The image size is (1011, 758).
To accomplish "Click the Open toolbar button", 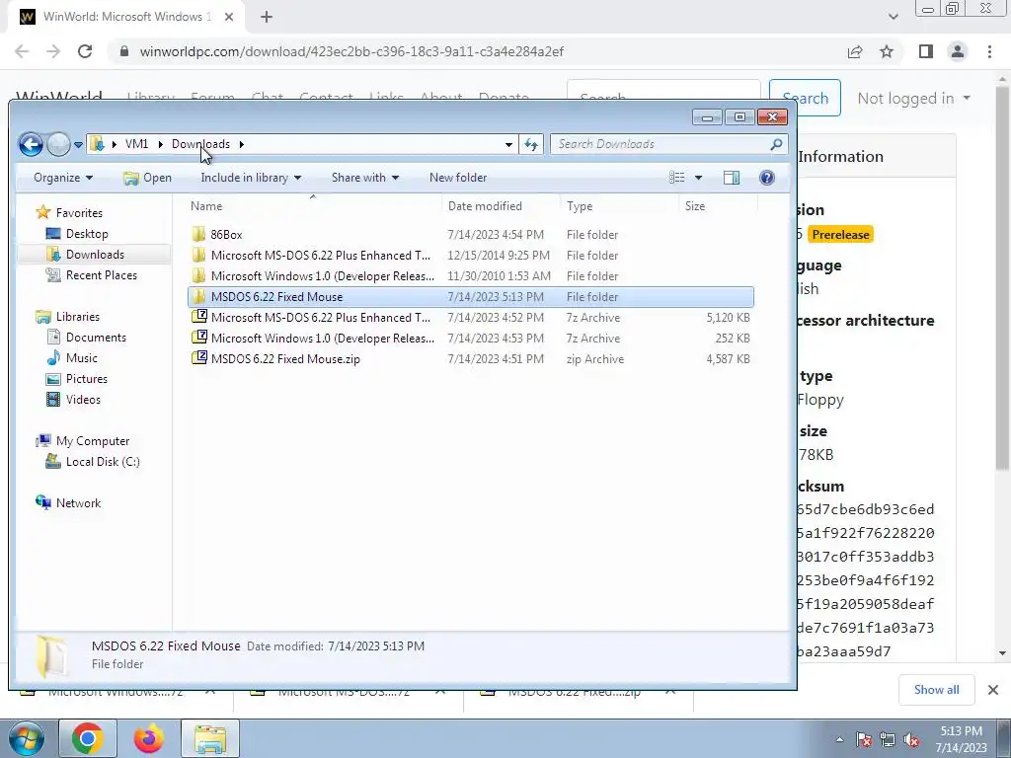I will tap(148, 178).
